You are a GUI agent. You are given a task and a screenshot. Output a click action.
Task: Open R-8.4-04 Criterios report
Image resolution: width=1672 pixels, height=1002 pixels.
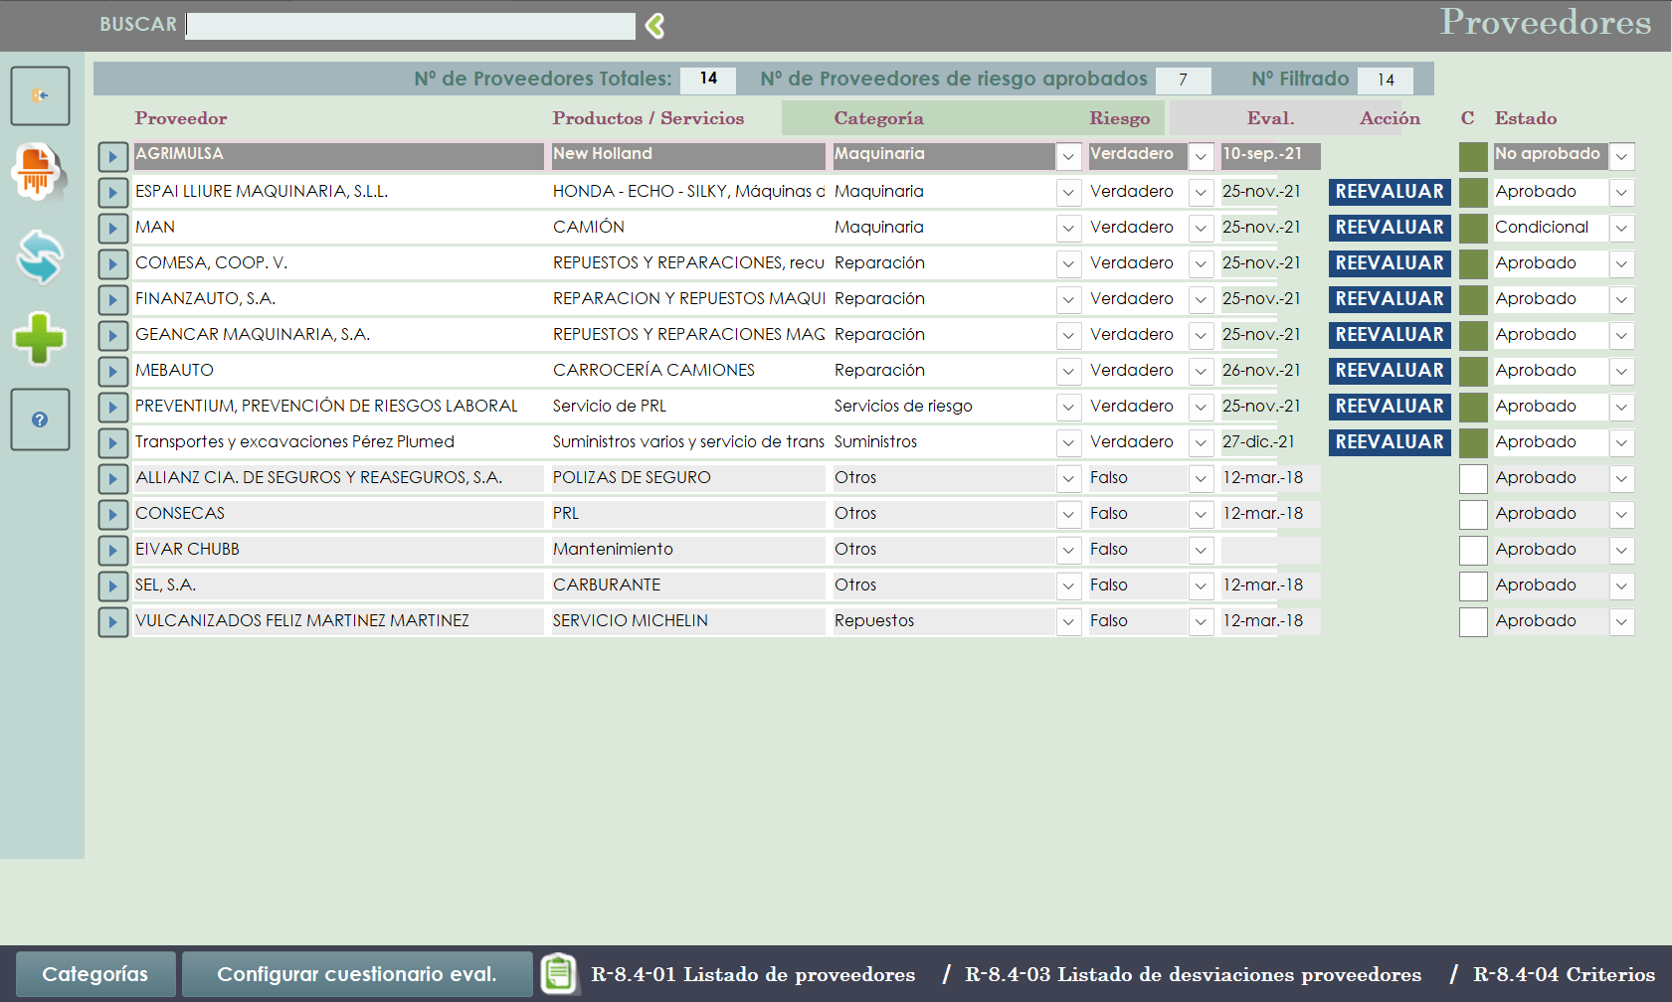coord(1564,974)
